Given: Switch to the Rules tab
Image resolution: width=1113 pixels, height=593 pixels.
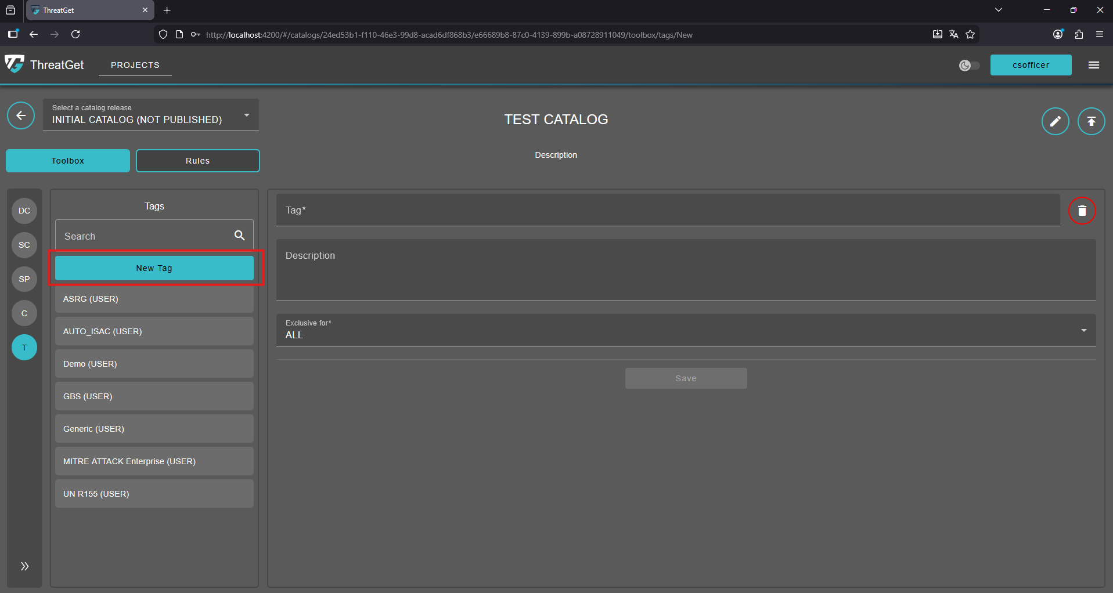Looking at the screenshot, I should (x=197, y=161).
